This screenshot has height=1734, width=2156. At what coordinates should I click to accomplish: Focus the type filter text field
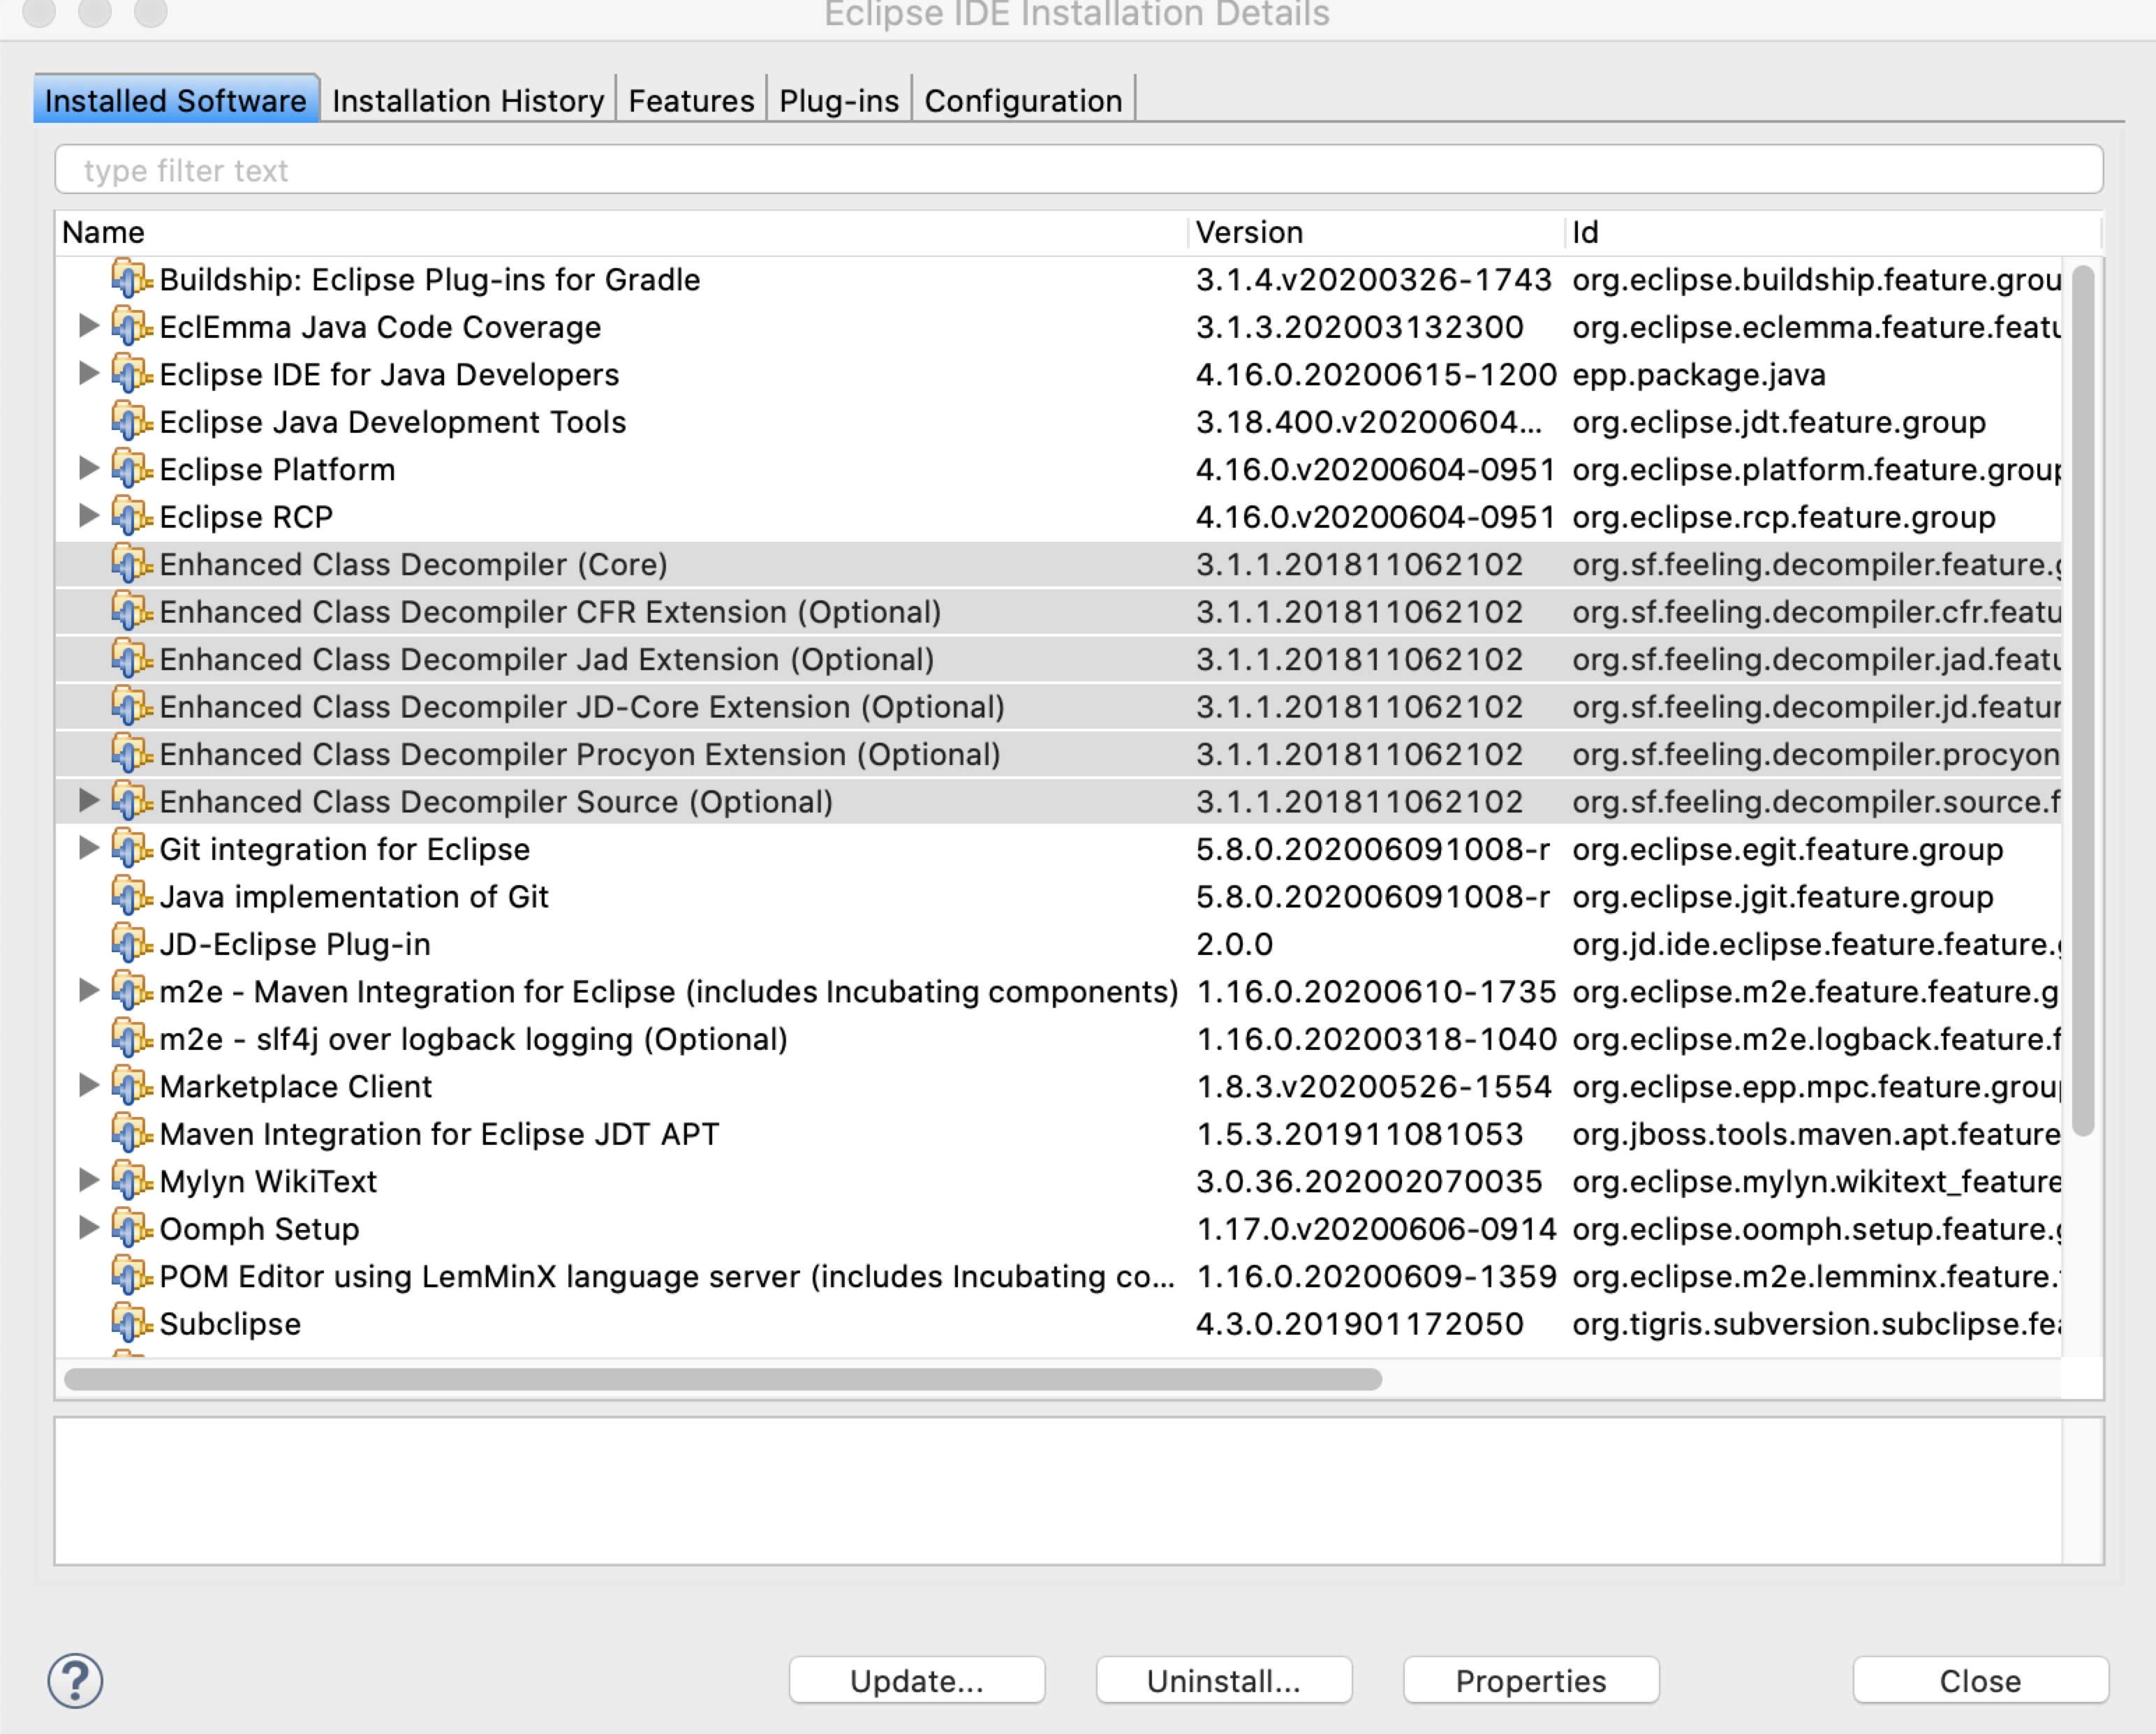coord(1078,170)
